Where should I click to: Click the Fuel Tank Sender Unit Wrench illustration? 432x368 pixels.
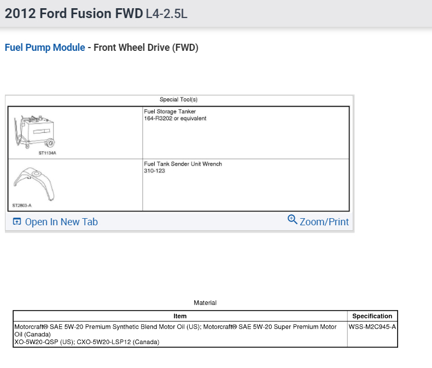tap(36, 184)
